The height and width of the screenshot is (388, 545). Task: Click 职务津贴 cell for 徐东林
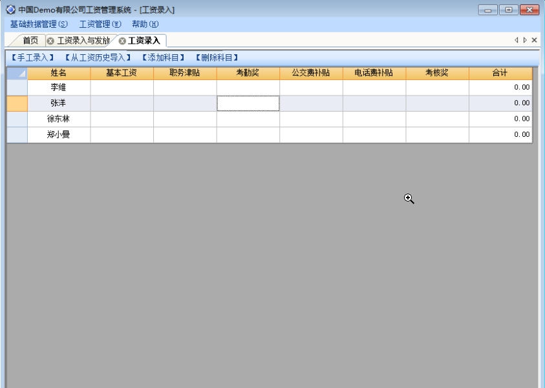tap(185, 119)
